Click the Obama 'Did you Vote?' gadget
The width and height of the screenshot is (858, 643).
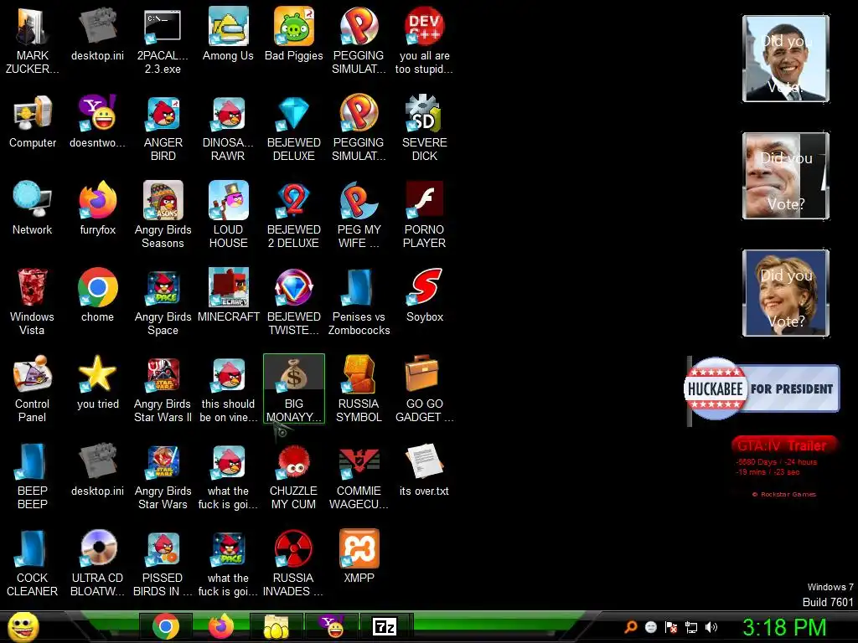pos(786,59)
